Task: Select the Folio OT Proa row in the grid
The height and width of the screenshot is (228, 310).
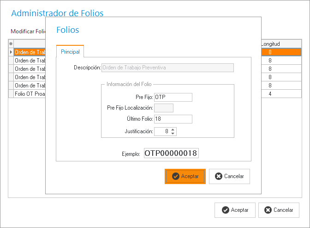Action: tap(30, 94)
